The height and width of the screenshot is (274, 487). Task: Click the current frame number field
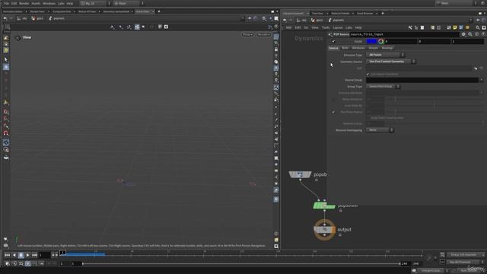pos(44,255)
